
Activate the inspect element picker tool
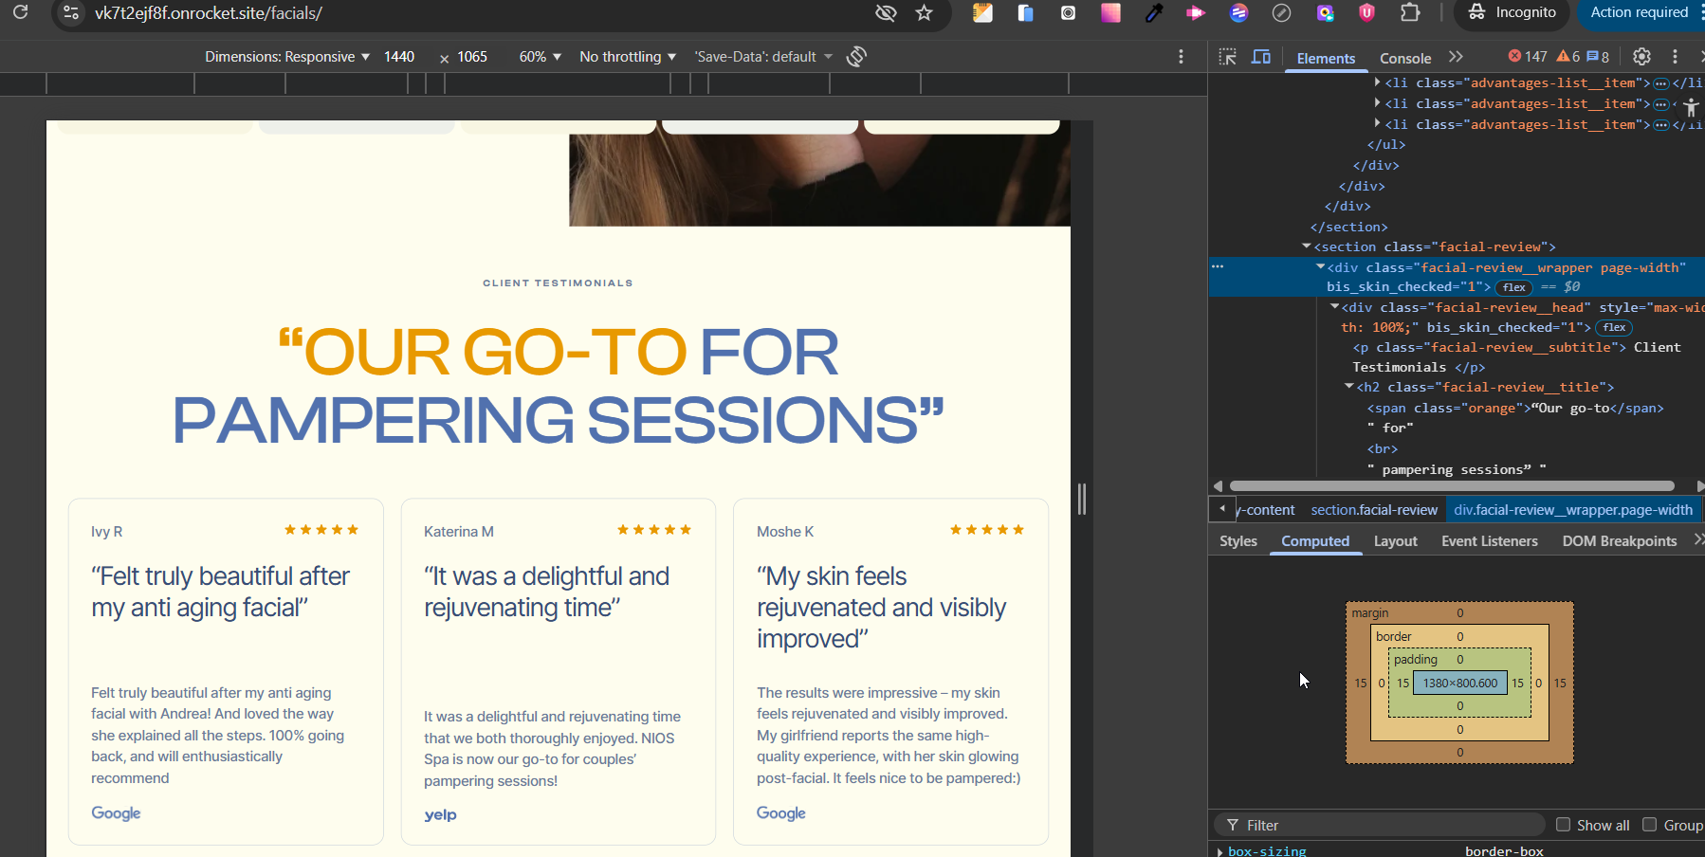pos(1228,57)
